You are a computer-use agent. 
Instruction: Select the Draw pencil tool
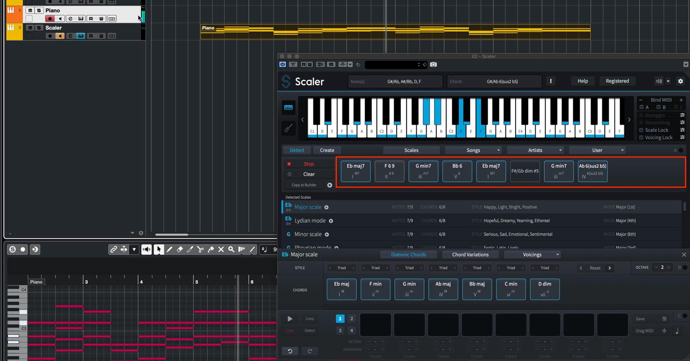point(169,250)
